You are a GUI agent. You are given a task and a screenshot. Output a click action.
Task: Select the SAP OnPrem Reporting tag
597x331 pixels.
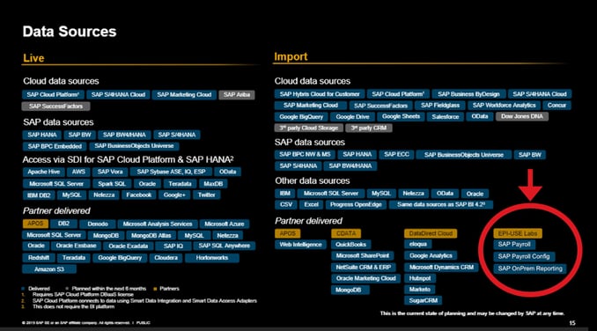point(530,268)
